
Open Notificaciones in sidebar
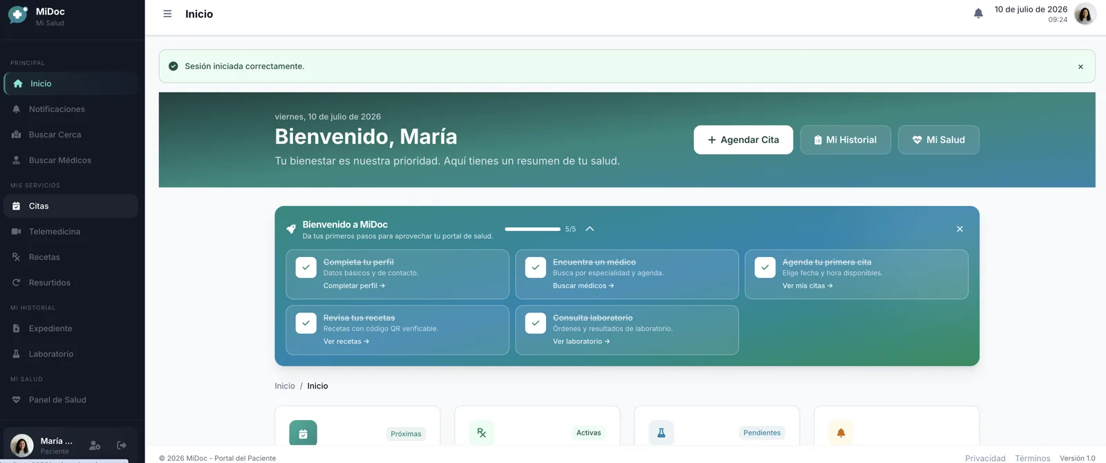click(71, 109)
